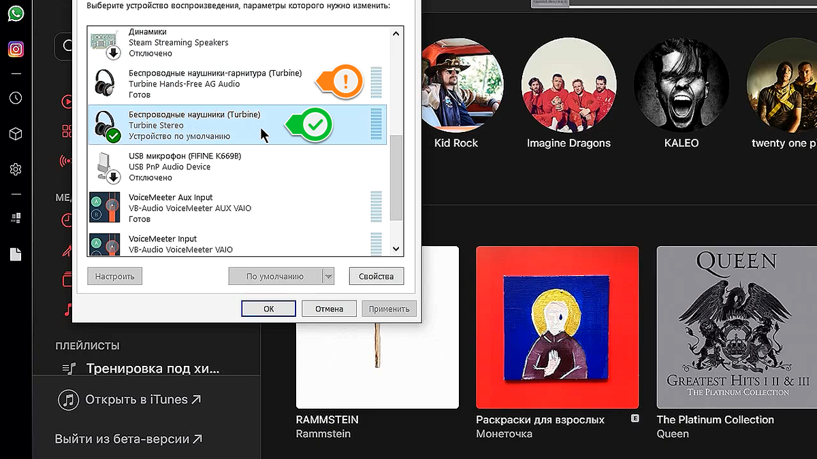Open Imagine Dragons artist photo
This screenshot has width=817, height=459.
(x=569, y=84)
